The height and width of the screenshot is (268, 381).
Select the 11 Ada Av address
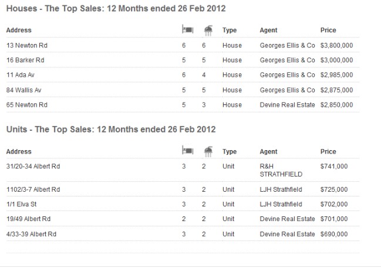21,74
